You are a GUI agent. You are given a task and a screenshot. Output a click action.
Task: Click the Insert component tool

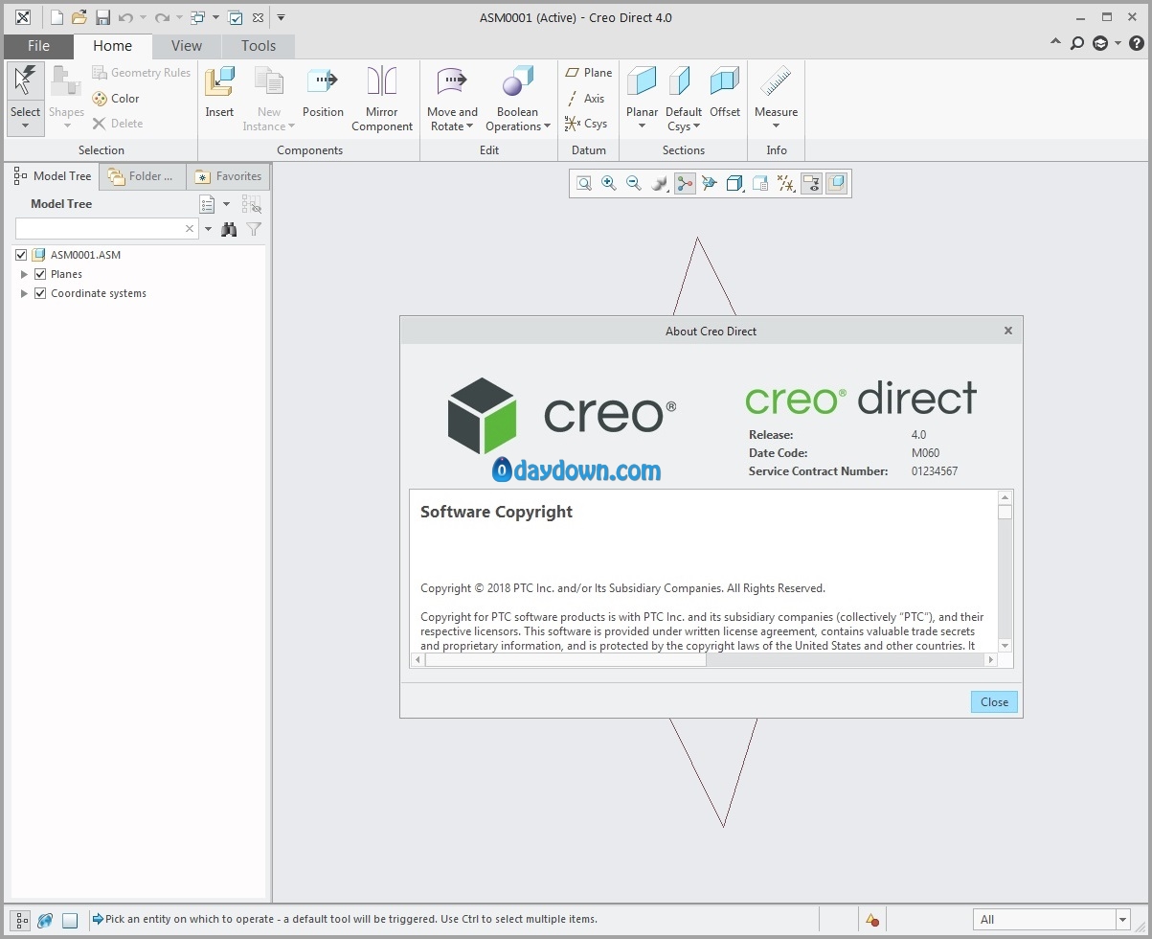coord(219,93)
